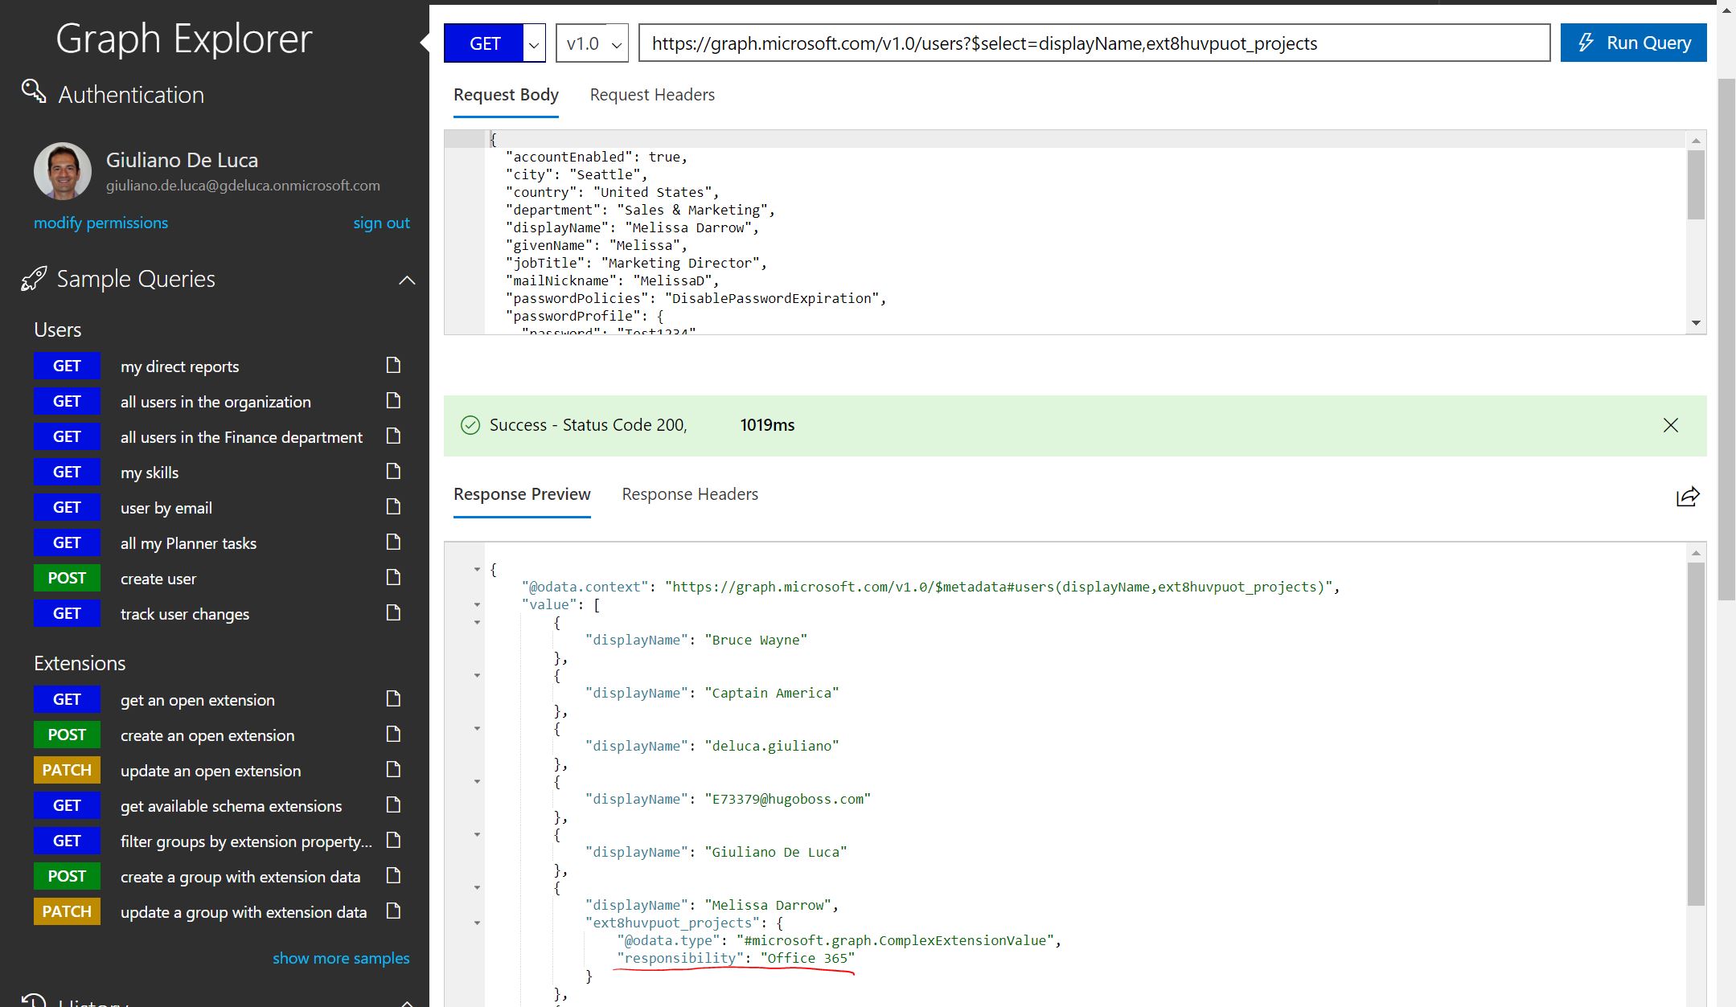Viewport: 1736px width, 1007px height.
Task: Open the HTTP method GET dropdown
Action: (x=534, y=43)
